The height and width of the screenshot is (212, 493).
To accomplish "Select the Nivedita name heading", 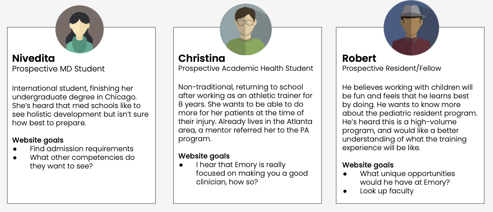I will click(x=34, y=58).
